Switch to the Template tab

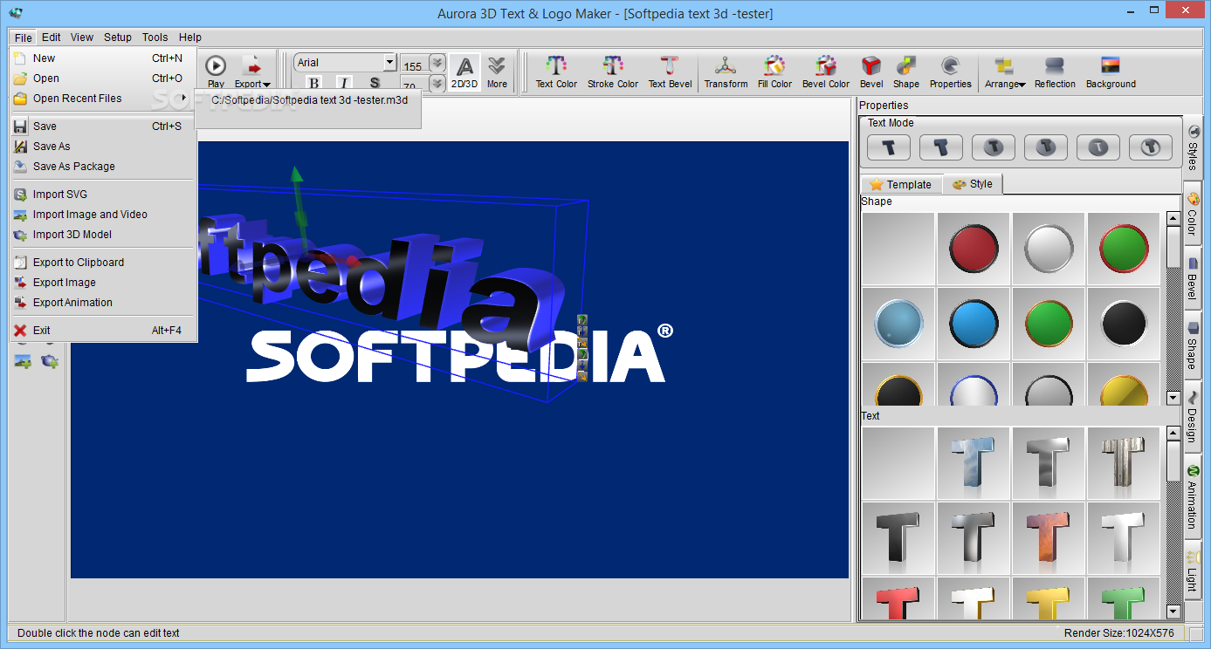click(901, 184)
